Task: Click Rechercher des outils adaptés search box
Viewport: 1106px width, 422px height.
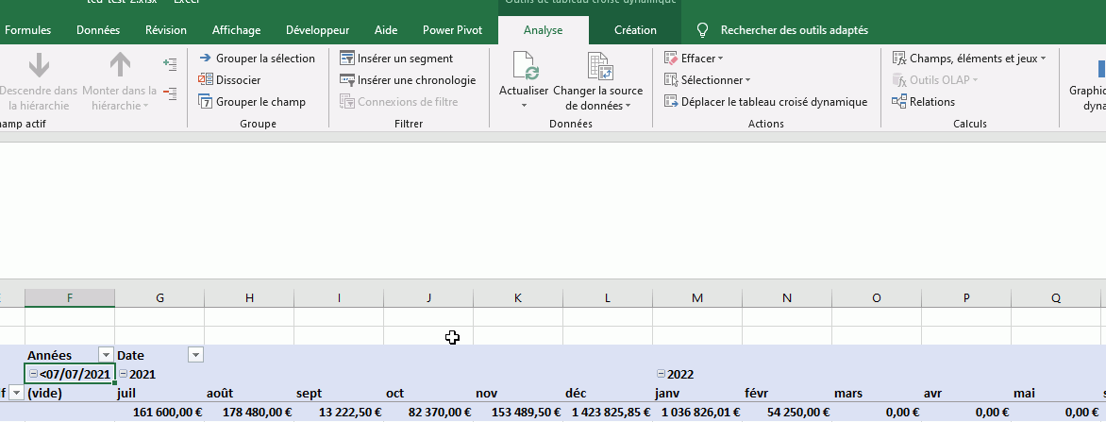Action: tap(793, 30)
